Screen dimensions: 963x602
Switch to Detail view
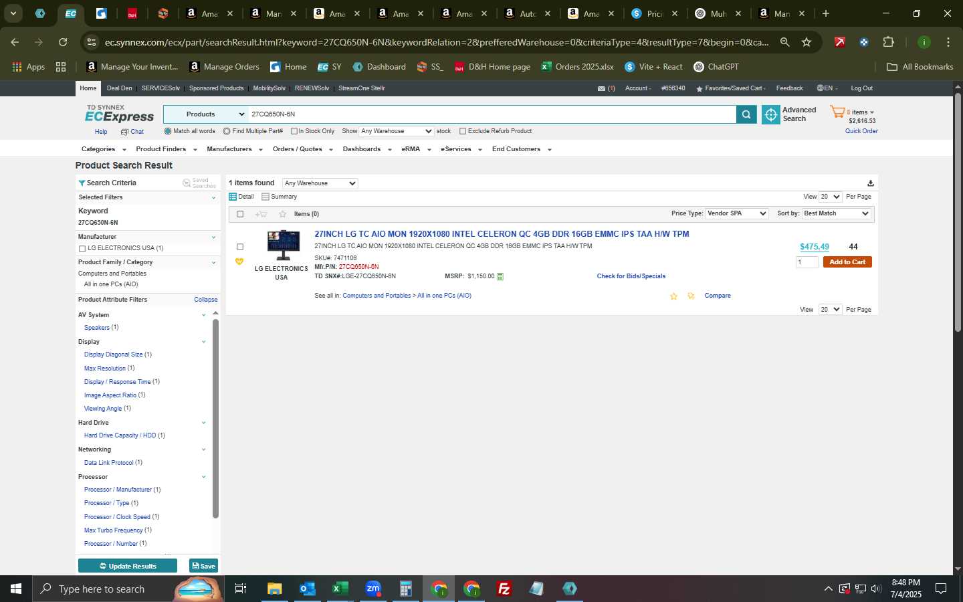click(241, 197)
